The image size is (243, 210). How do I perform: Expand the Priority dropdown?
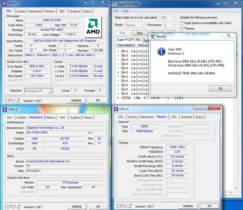coord(136,25)
